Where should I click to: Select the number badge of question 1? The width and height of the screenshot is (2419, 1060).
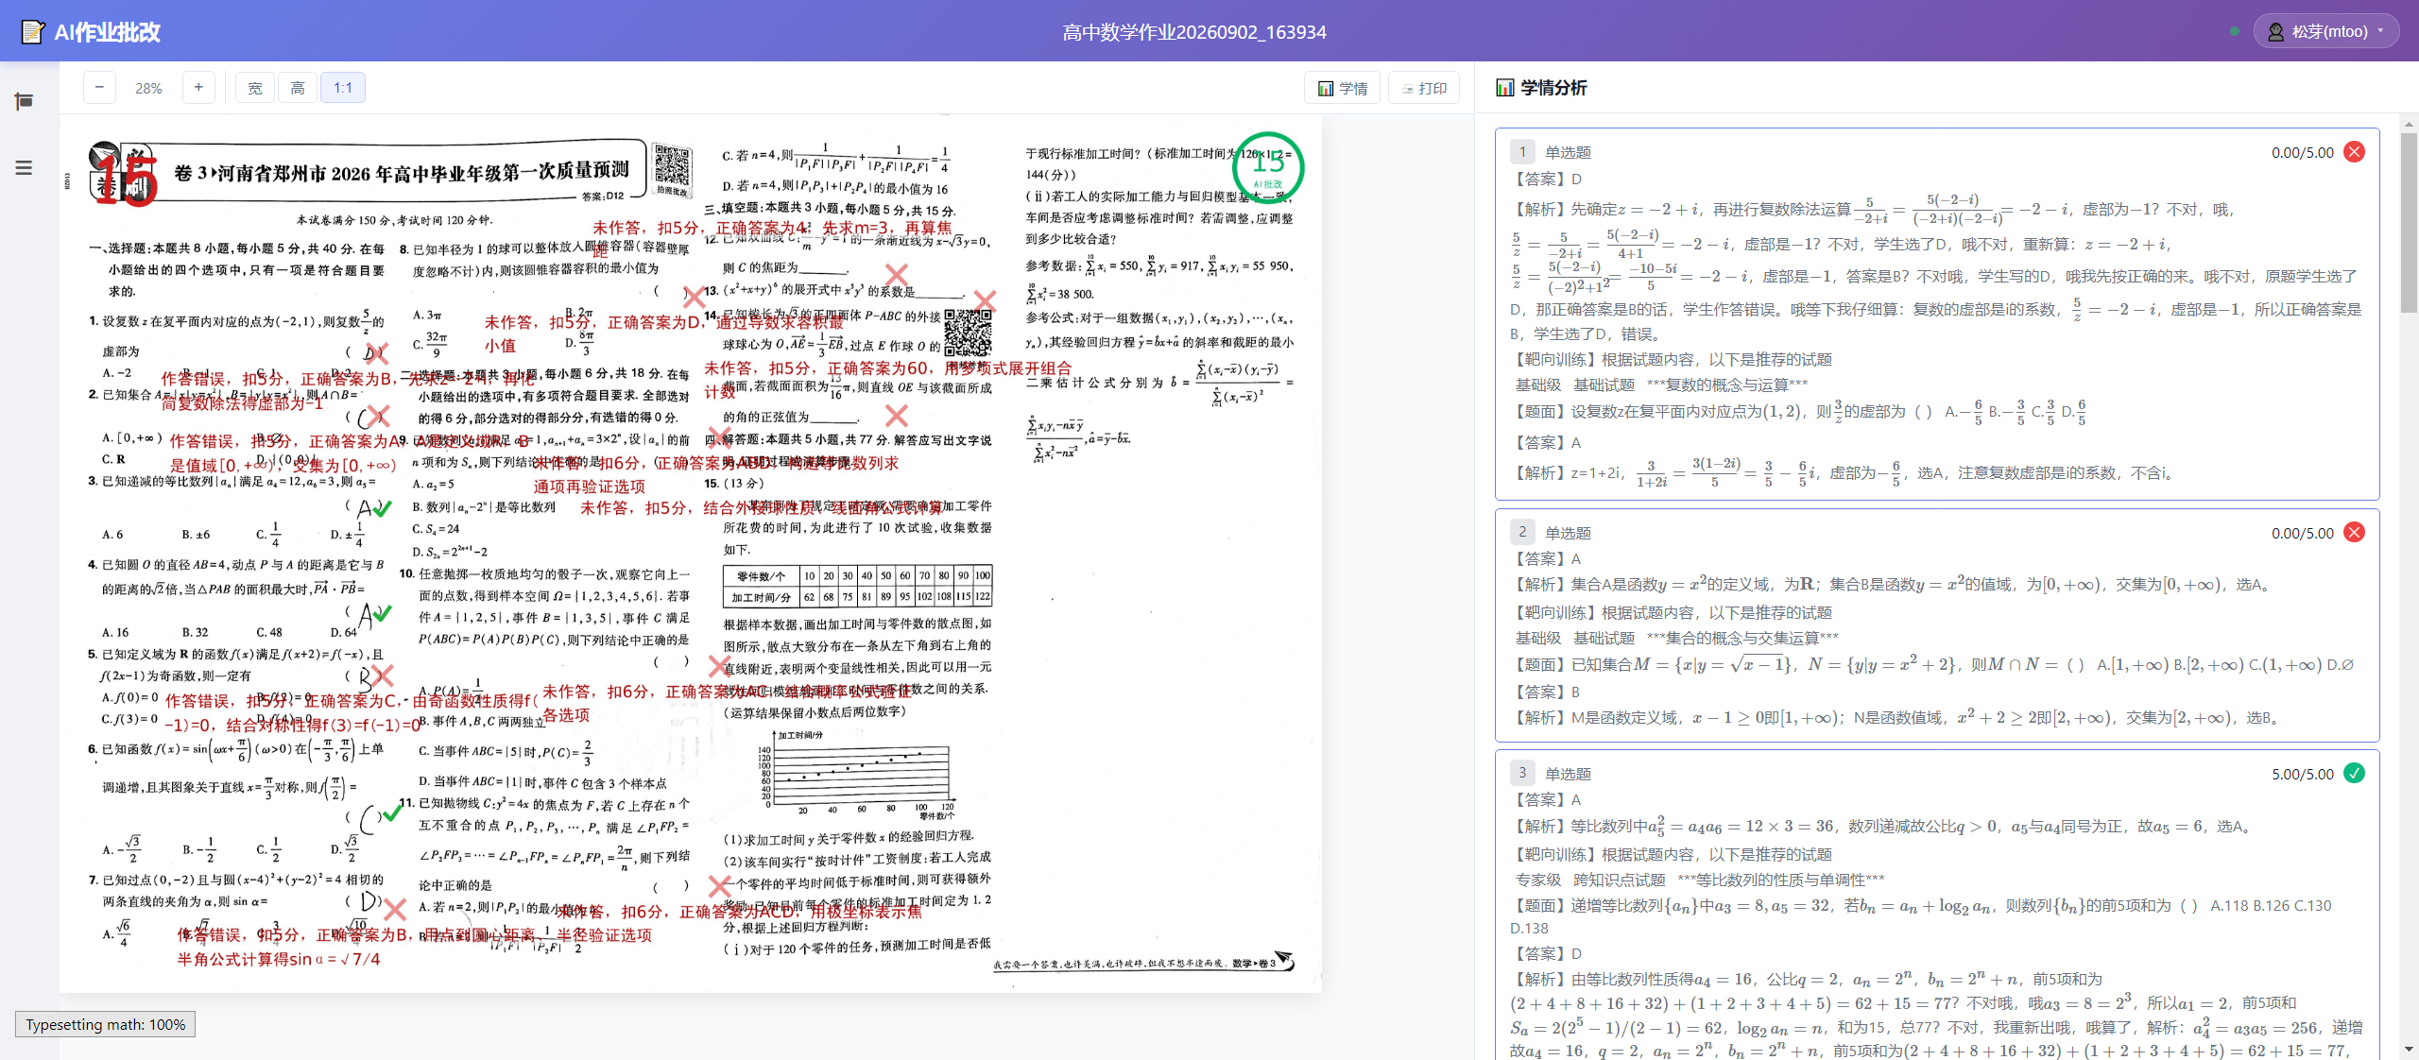point(1522,152)
